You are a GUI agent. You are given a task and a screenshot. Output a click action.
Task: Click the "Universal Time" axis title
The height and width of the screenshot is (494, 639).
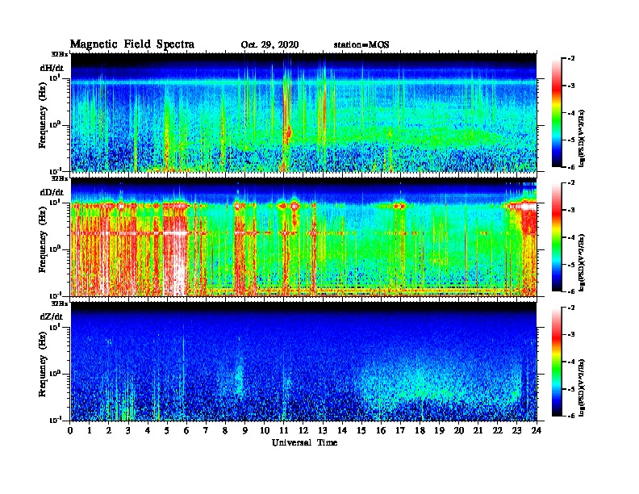pyautogui.click(x=304, y=442)
